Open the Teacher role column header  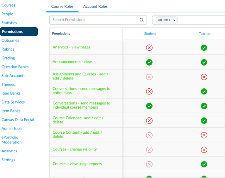click(x=204, y=34)
